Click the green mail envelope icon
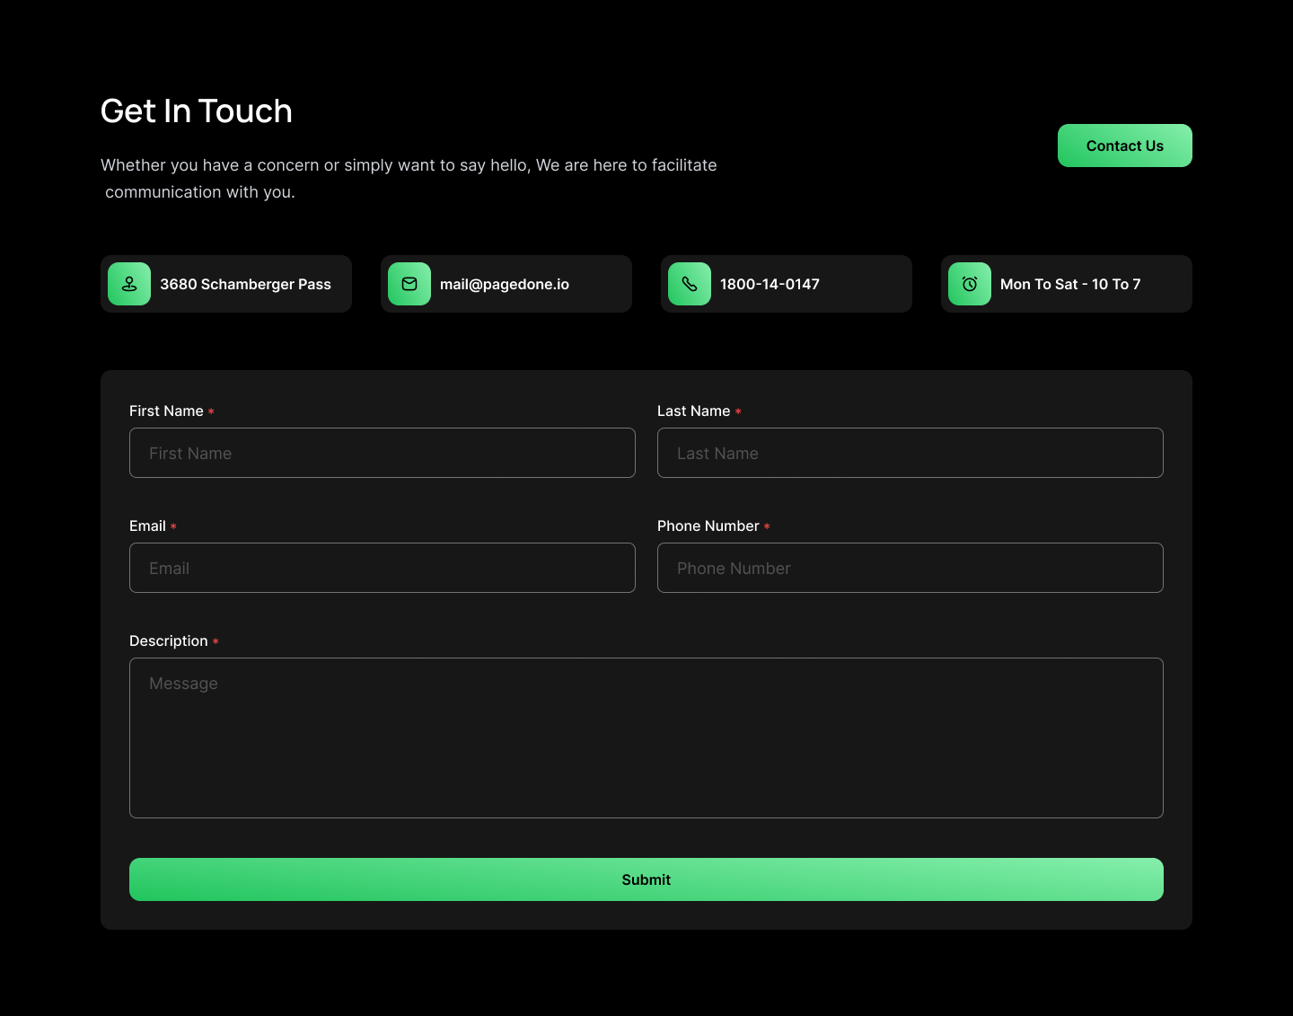Image resolution: width=1293 pixels, height=1016 pixels. pyautogui.click(x=409, y=284)
